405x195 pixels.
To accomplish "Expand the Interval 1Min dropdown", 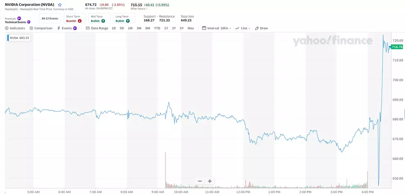I will (216, 28).
